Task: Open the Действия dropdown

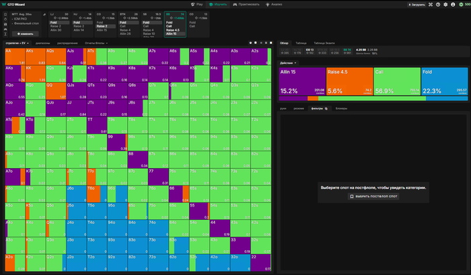Action: [288, 63]
